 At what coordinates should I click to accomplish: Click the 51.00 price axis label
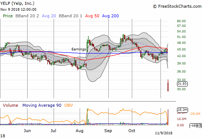pyautogui.click(x=181, y=37)
